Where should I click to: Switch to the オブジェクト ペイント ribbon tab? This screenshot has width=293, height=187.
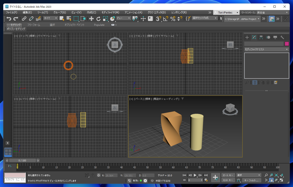click(74, 25)
